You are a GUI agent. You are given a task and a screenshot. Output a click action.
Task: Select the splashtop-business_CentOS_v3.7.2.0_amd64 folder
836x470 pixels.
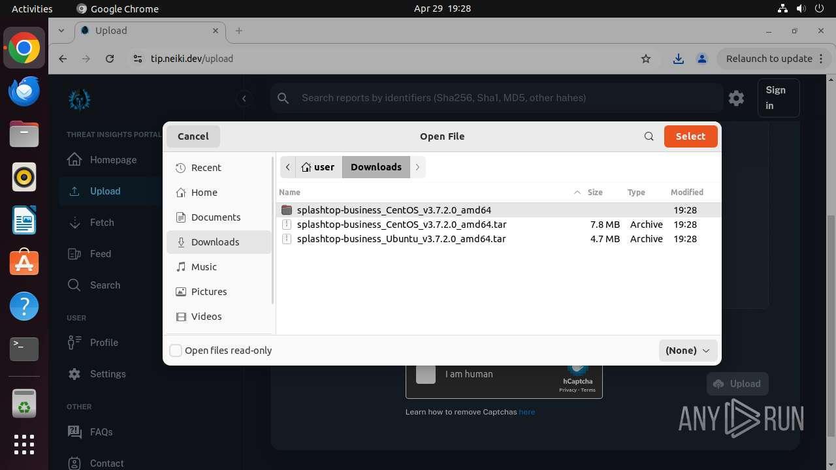[499, 210]
